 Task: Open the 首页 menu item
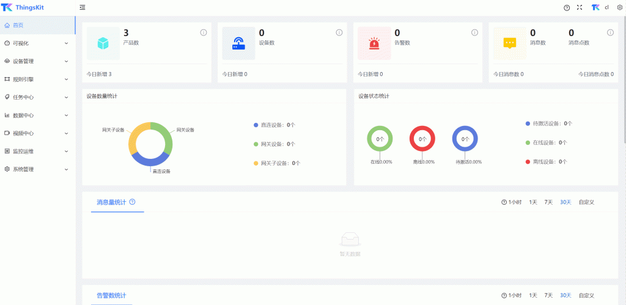37,25
